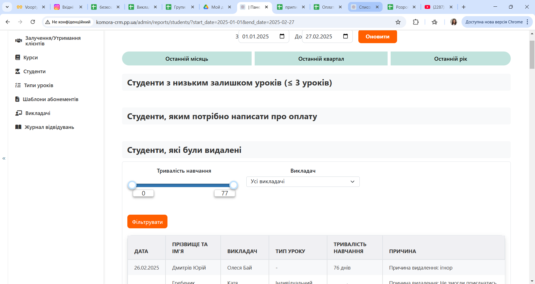Open the calendar picker for the end date
The width and height of the screenshot is (535, 284).
[x=345, y=36]
